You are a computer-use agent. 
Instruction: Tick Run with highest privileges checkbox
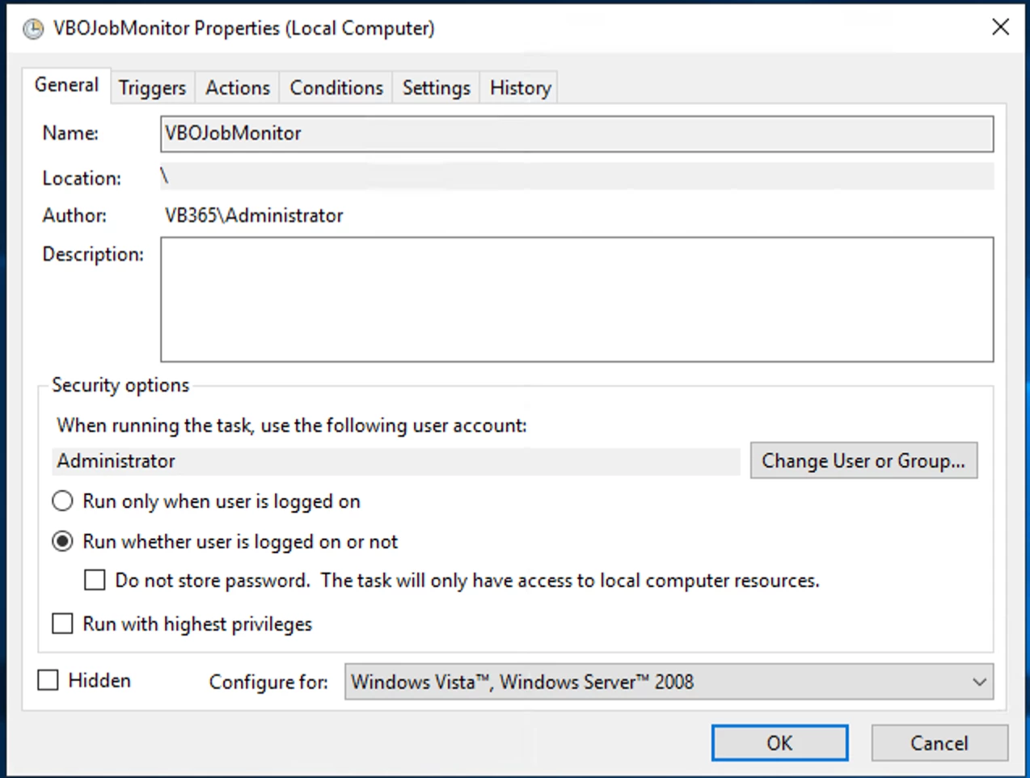point(62,624)
